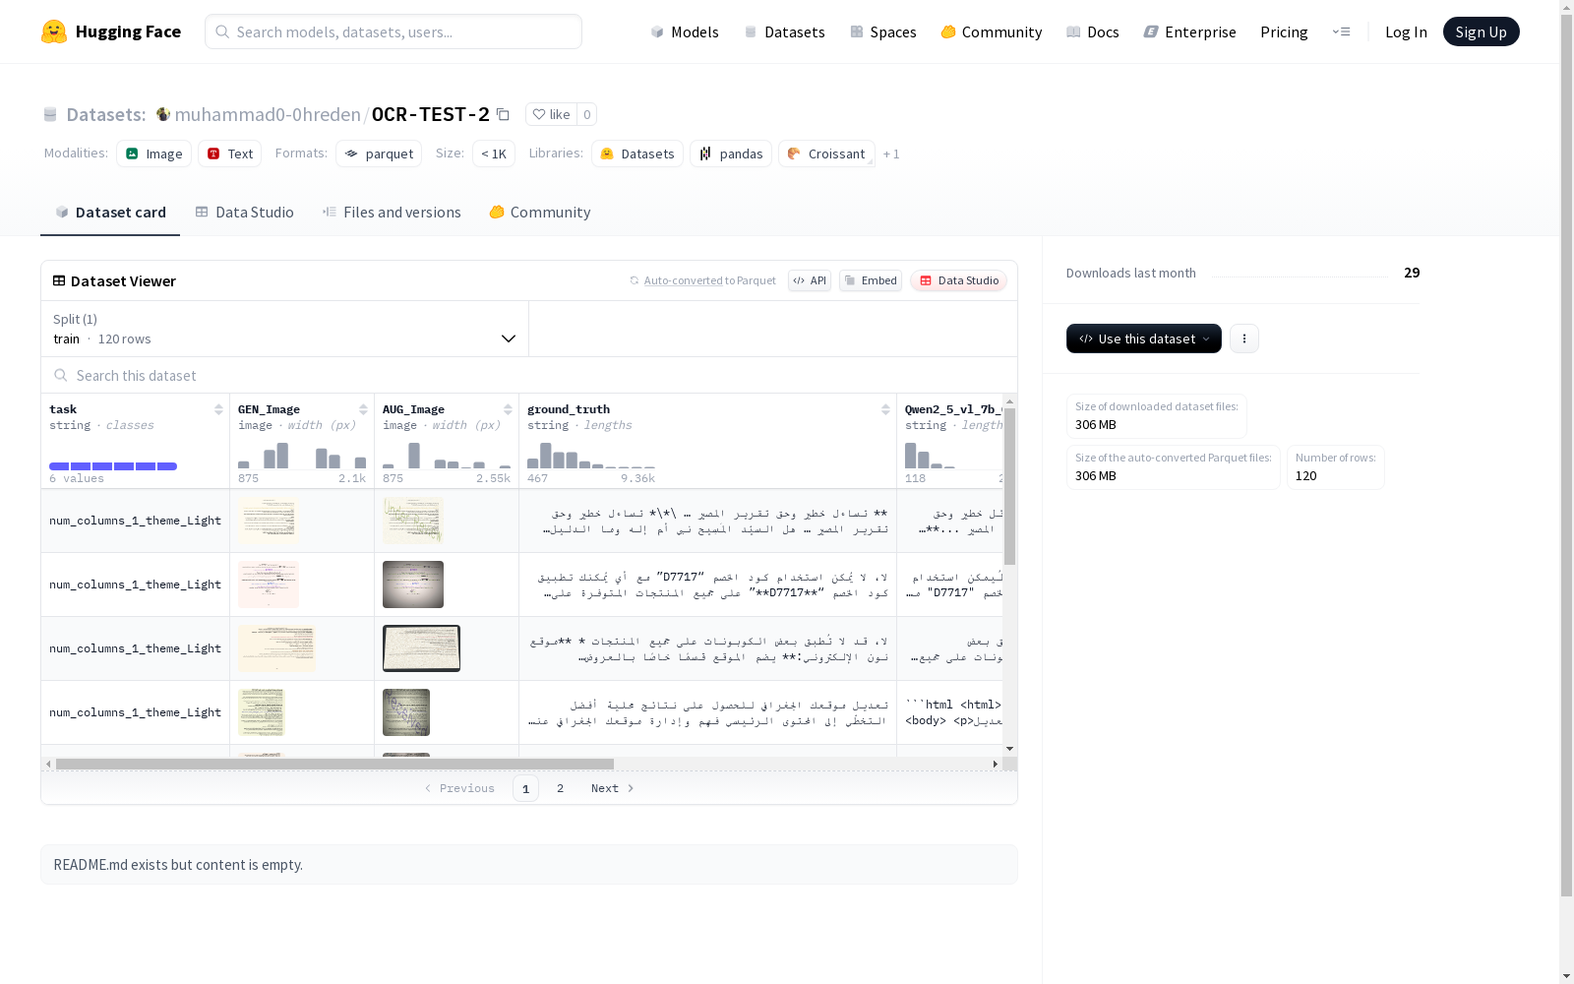Click Next page in pagination

(612, 788)
